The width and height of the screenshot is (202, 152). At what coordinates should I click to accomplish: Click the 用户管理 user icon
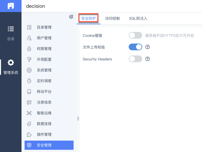(29, 38)
